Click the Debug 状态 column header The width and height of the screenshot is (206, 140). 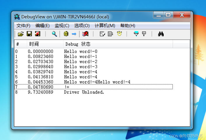118,44
